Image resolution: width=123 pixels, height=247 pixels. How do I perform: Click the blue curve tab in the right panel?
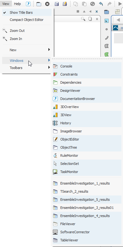116,28
